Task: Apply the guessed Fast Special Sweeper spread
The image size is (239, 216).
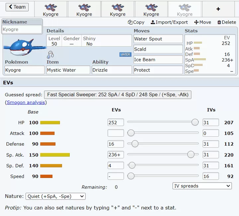Action: [118, 95]
